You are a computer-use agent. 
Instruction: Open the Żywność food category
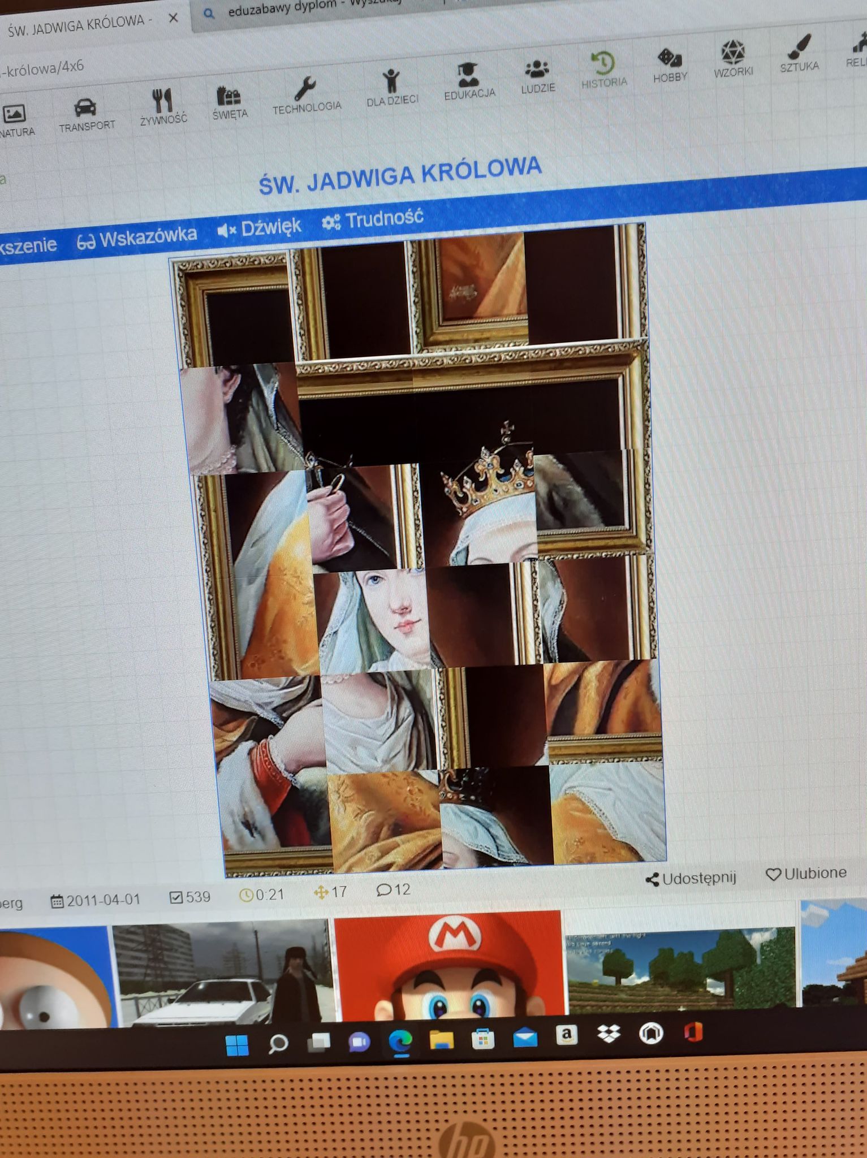coord(163,107)
